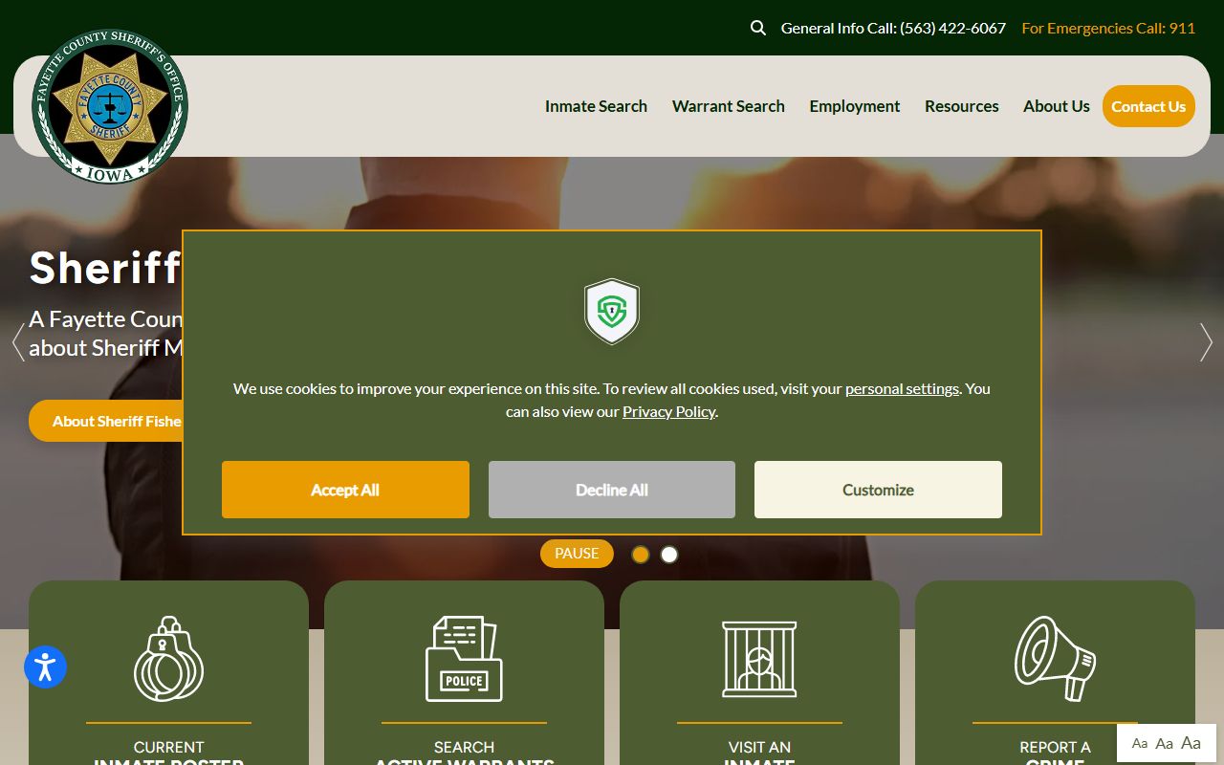Click the police folder Active Warrants icon

[464, 659]
